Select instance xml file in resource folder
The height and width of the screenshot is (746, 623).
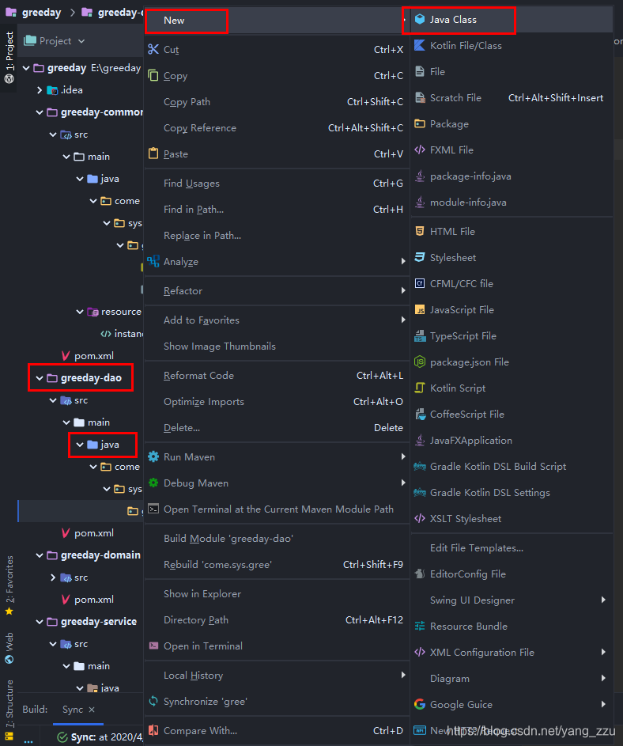tap(123, 334)
